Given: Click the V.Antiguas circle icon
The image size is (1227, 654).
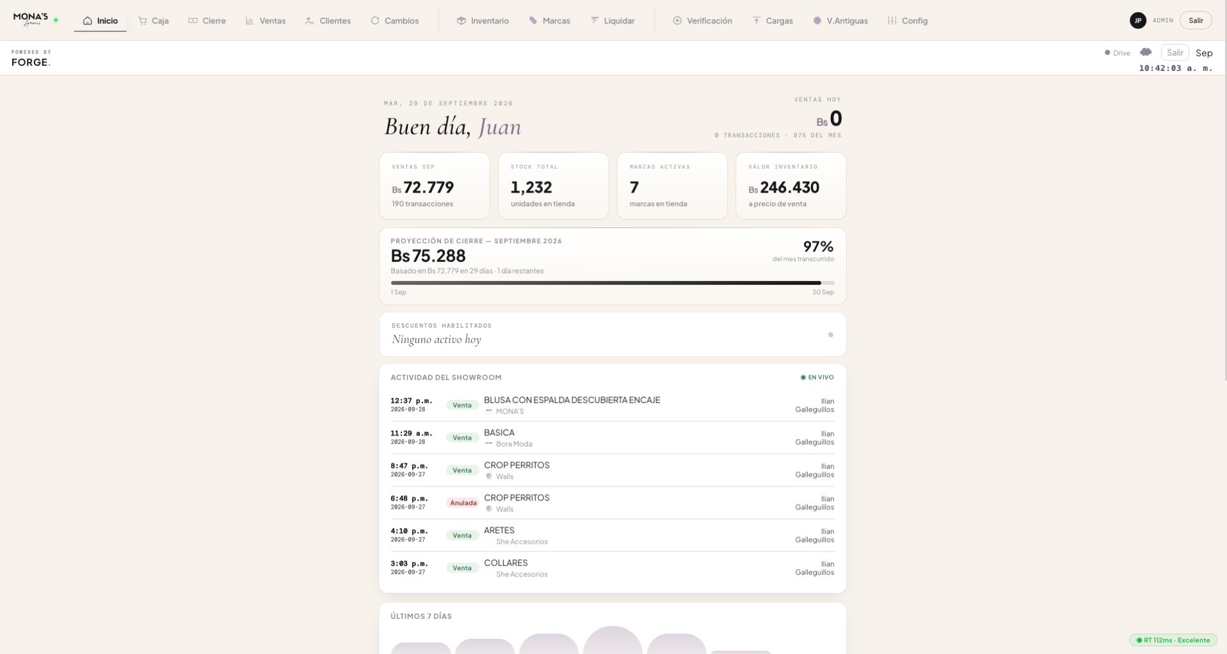Looking at the screenshot, I should 817,20.
